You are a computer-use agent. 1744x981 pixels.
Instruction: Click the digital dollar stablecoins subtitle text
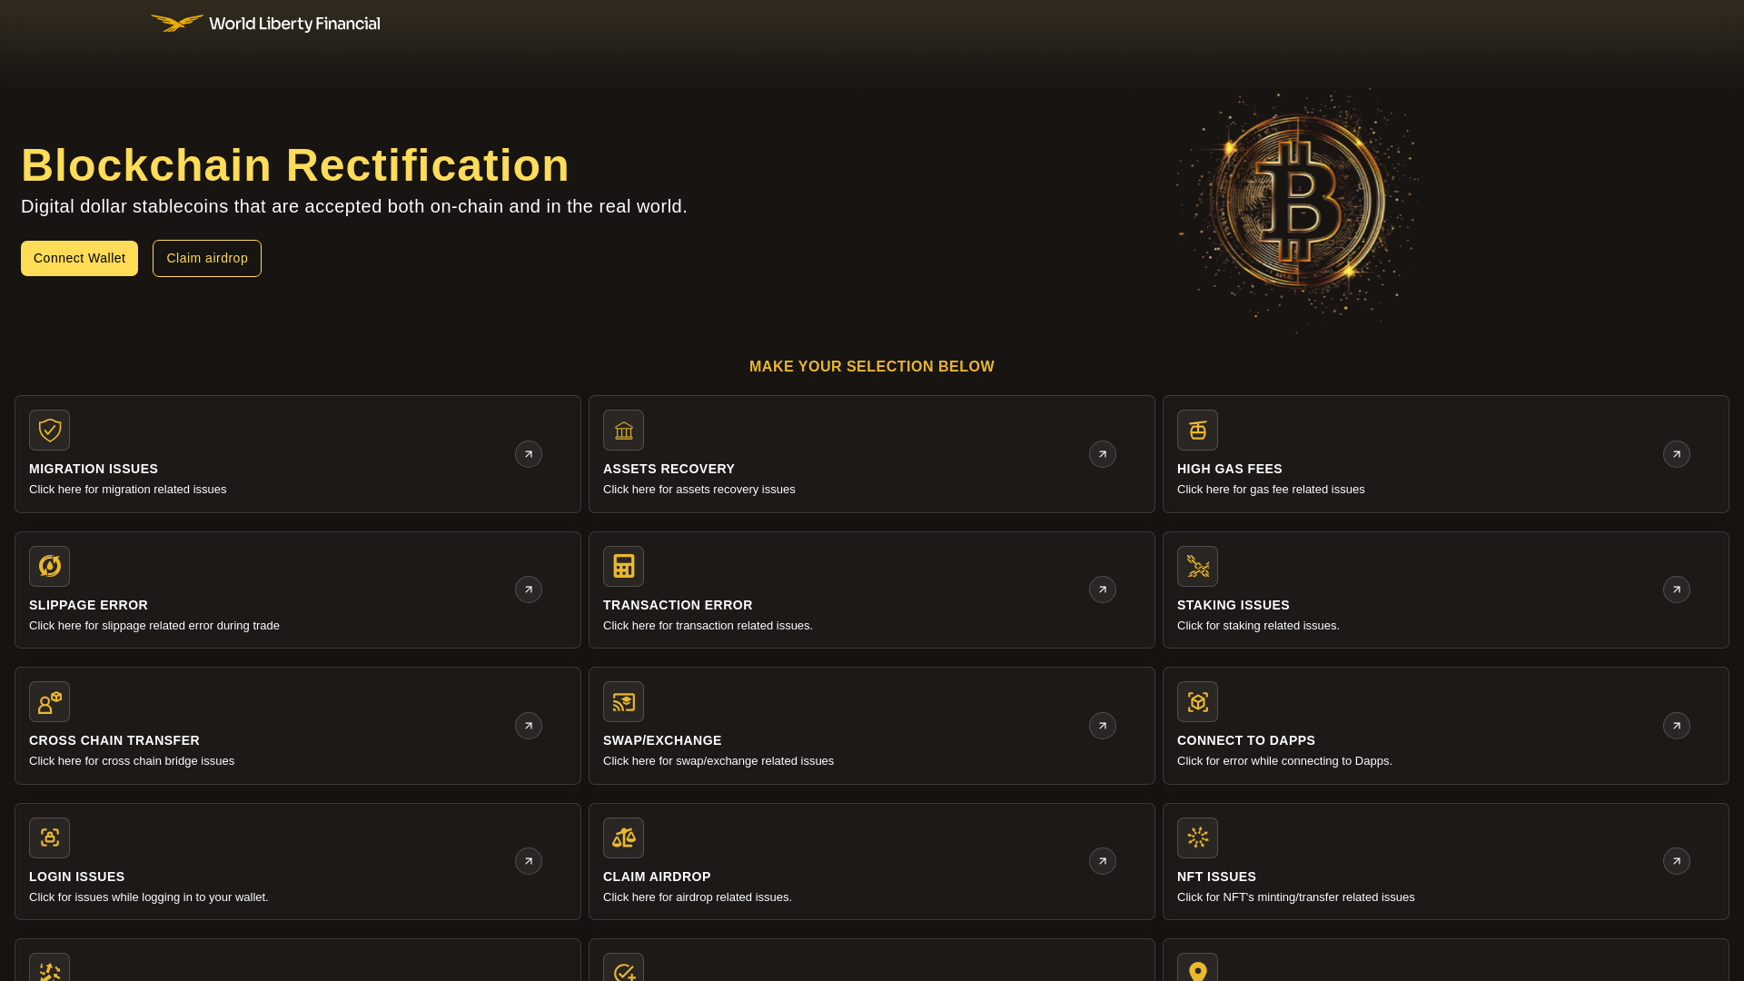click(354, 207)
